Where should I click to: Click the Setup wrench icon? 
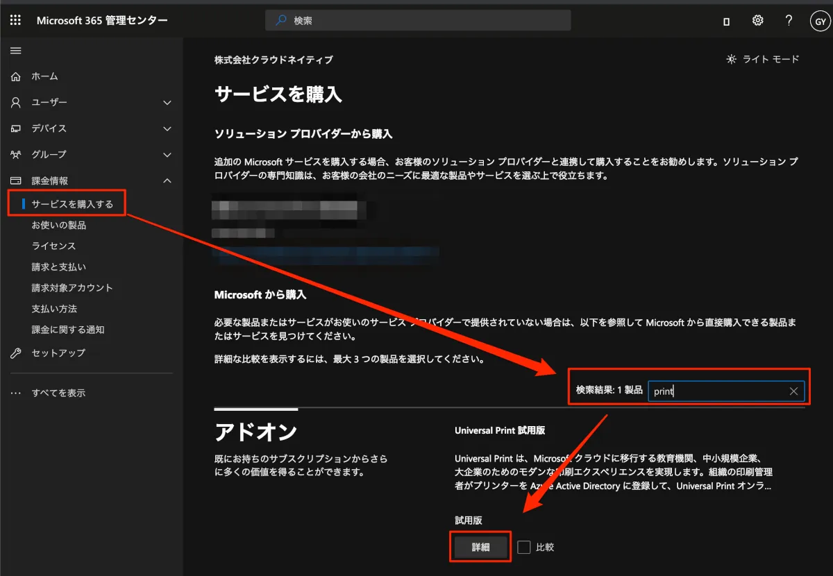click(16, 353)
